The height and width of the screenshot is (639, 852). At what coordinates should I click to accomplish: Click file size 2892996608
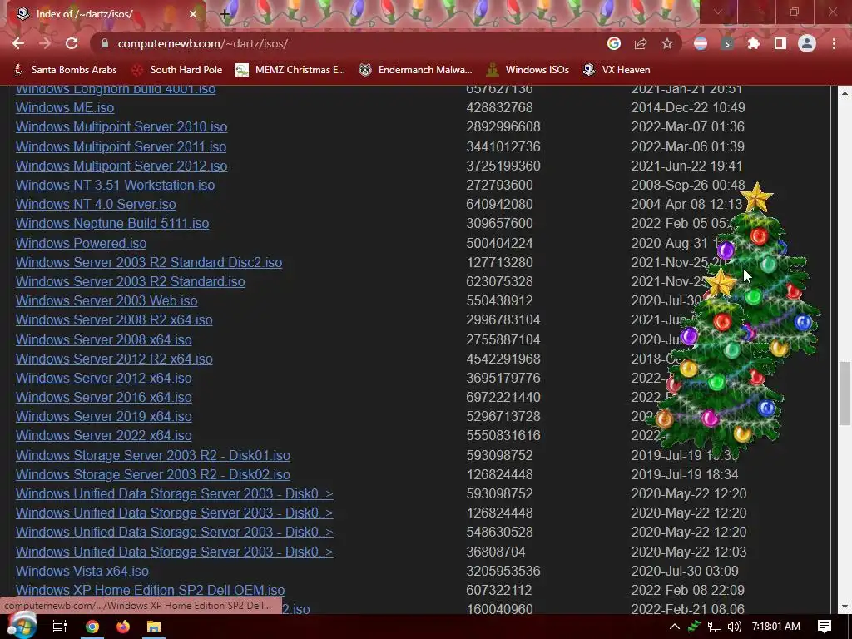tap(503, 126)
